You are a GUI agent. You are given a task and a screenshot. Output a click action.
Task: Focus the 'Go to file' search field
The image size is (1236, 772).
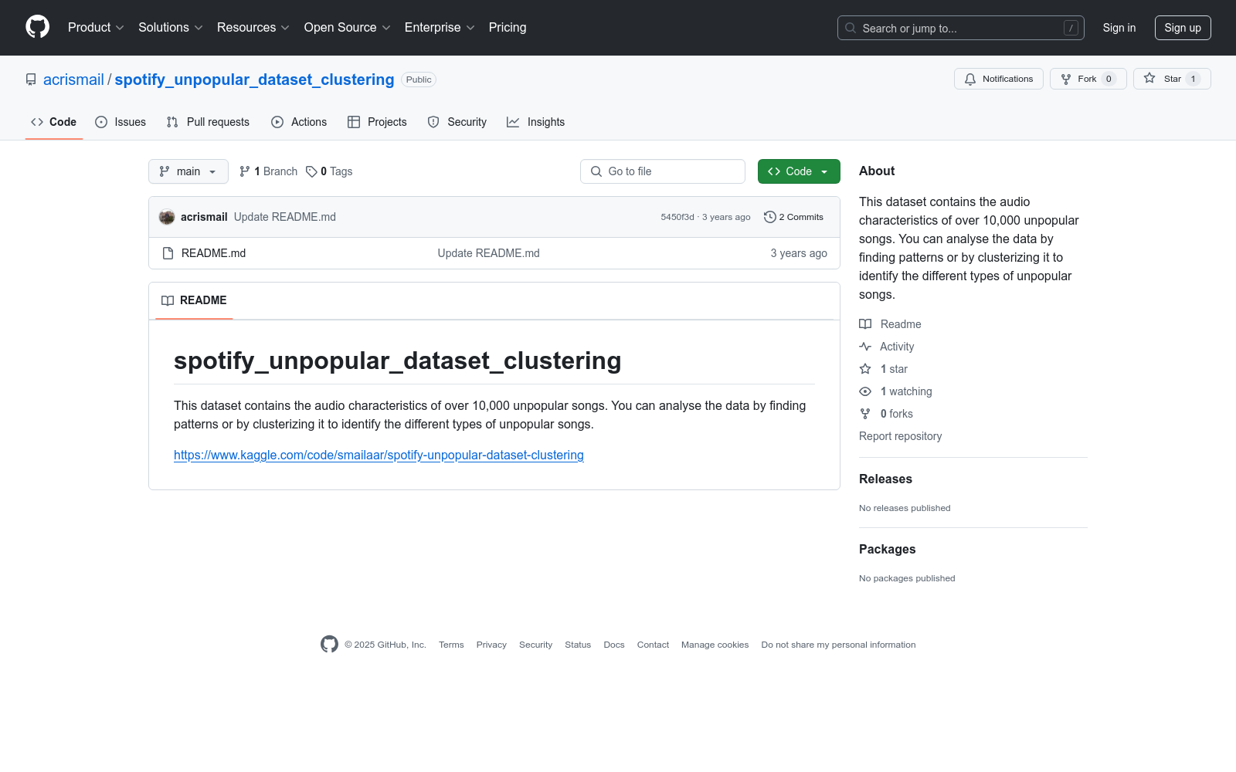[663, 171]
